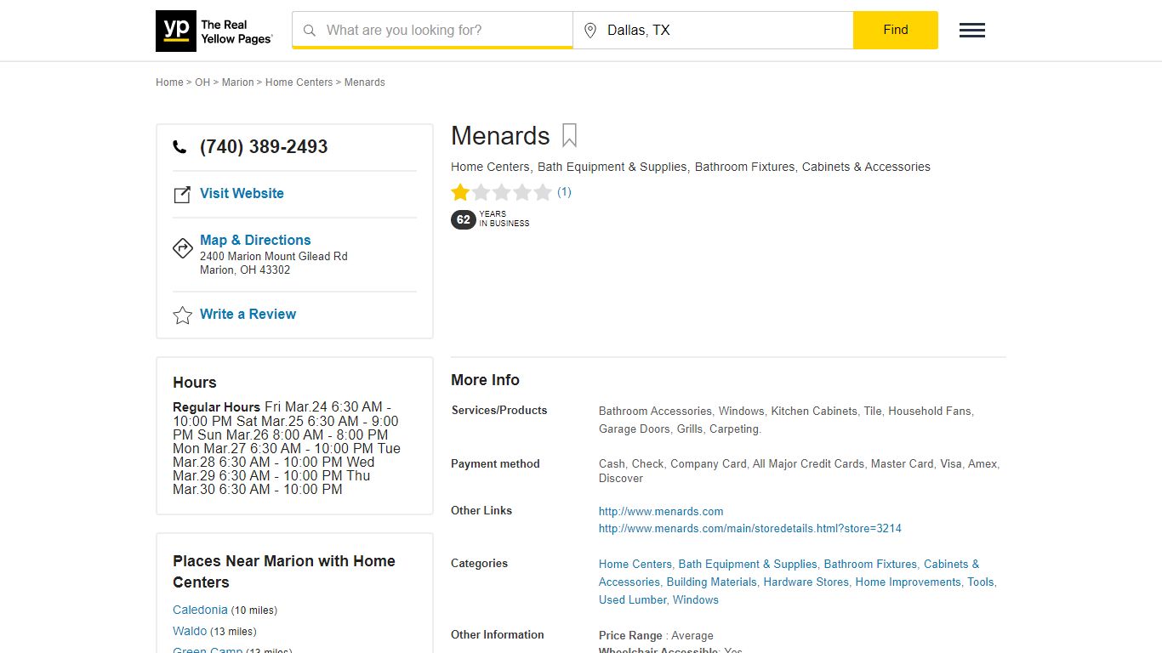Viewport: 1162px width, 653px height.
Task: Open the storedetails.html?store=3214 link
Action: coord(750,529)
